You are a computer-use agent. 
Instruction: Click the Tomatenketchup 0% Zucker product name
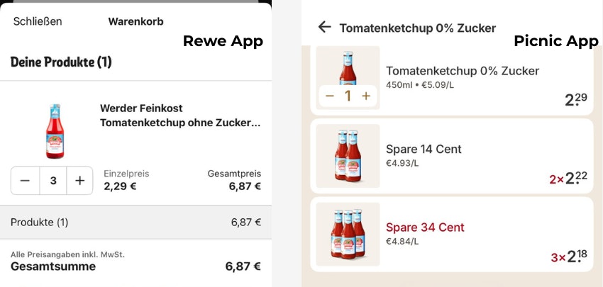point(463,71)
